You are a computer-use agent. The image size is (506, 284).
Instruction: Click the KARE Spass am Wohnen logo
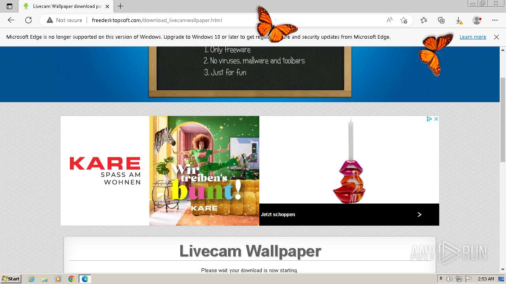[x=105, y=170]
